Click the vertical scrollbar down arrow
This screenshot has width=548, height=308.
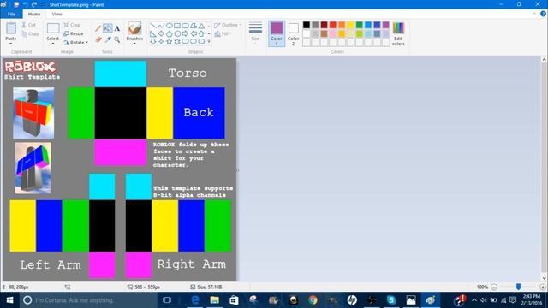(545, 278)
